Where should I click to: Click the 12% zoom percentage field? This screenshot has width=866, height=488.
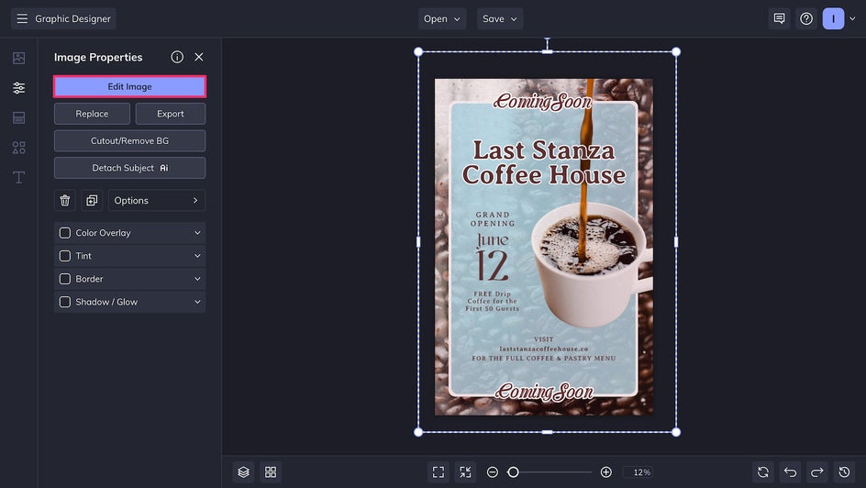click(639, 472)
